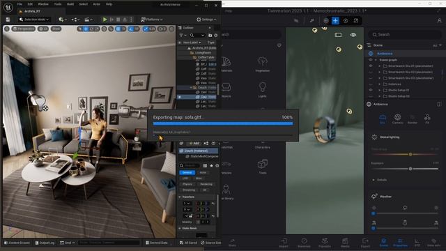
Task: Click the export progress bar
Action: pyautogui.click(x=223, y=123)
